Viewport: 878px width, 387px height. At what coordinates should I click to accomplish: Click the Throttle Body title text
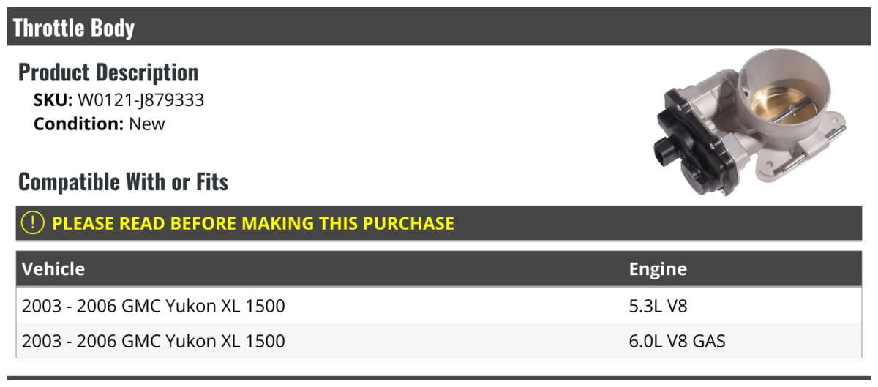(x=74, y=28)
